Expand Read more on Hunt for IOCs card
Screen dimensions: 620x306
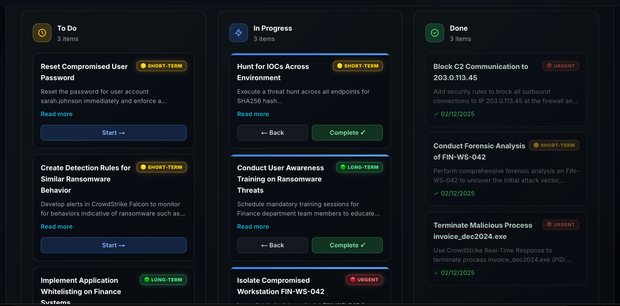point(253,114)
